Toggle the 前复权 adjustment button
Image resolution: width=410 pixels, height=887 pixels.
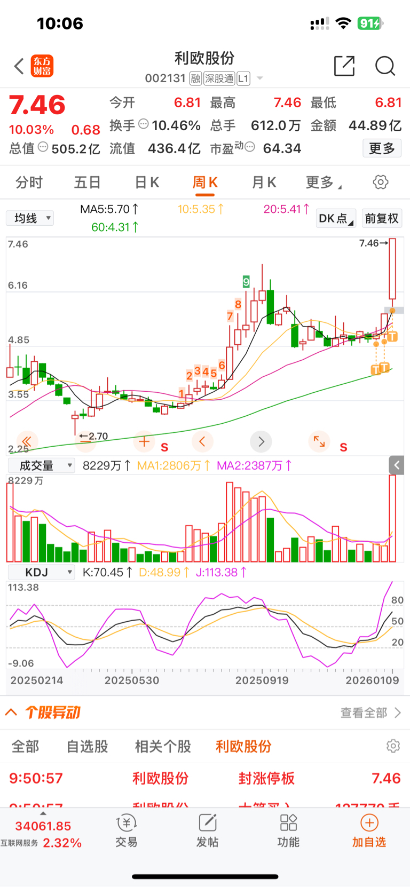click(x=382, y=218)
